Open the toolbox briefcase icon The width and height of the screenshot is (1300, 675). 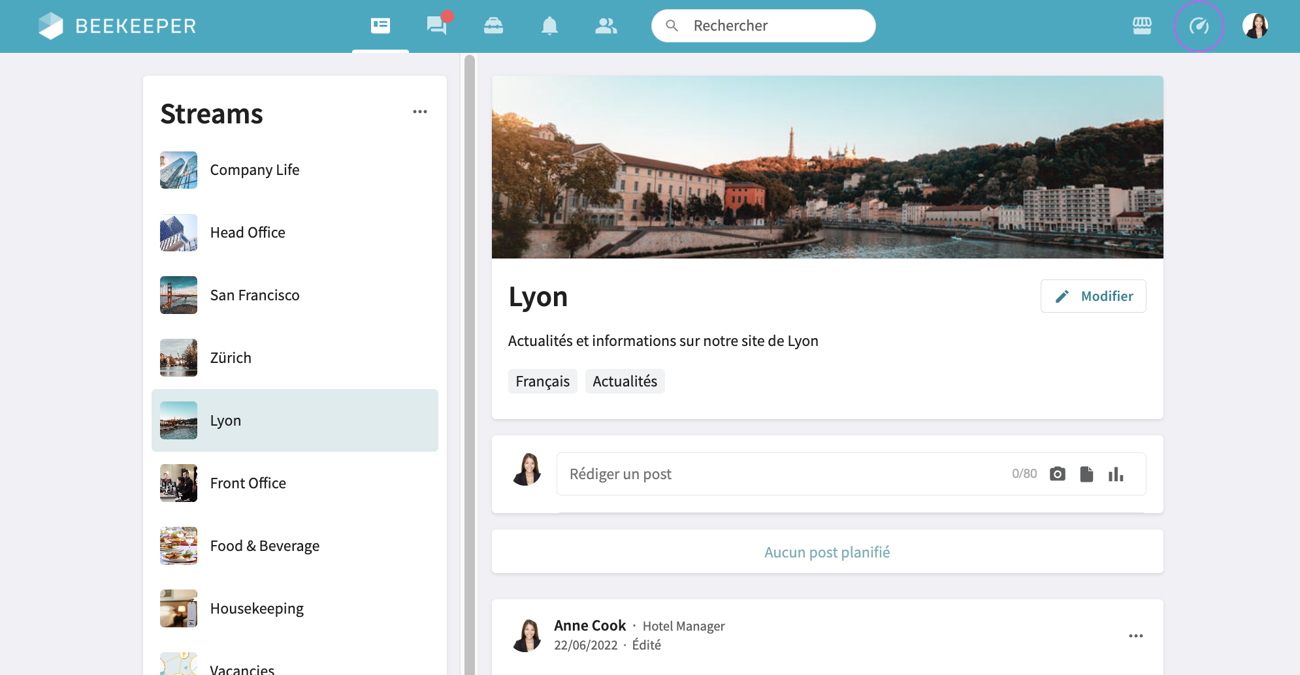tap(493, 26)
